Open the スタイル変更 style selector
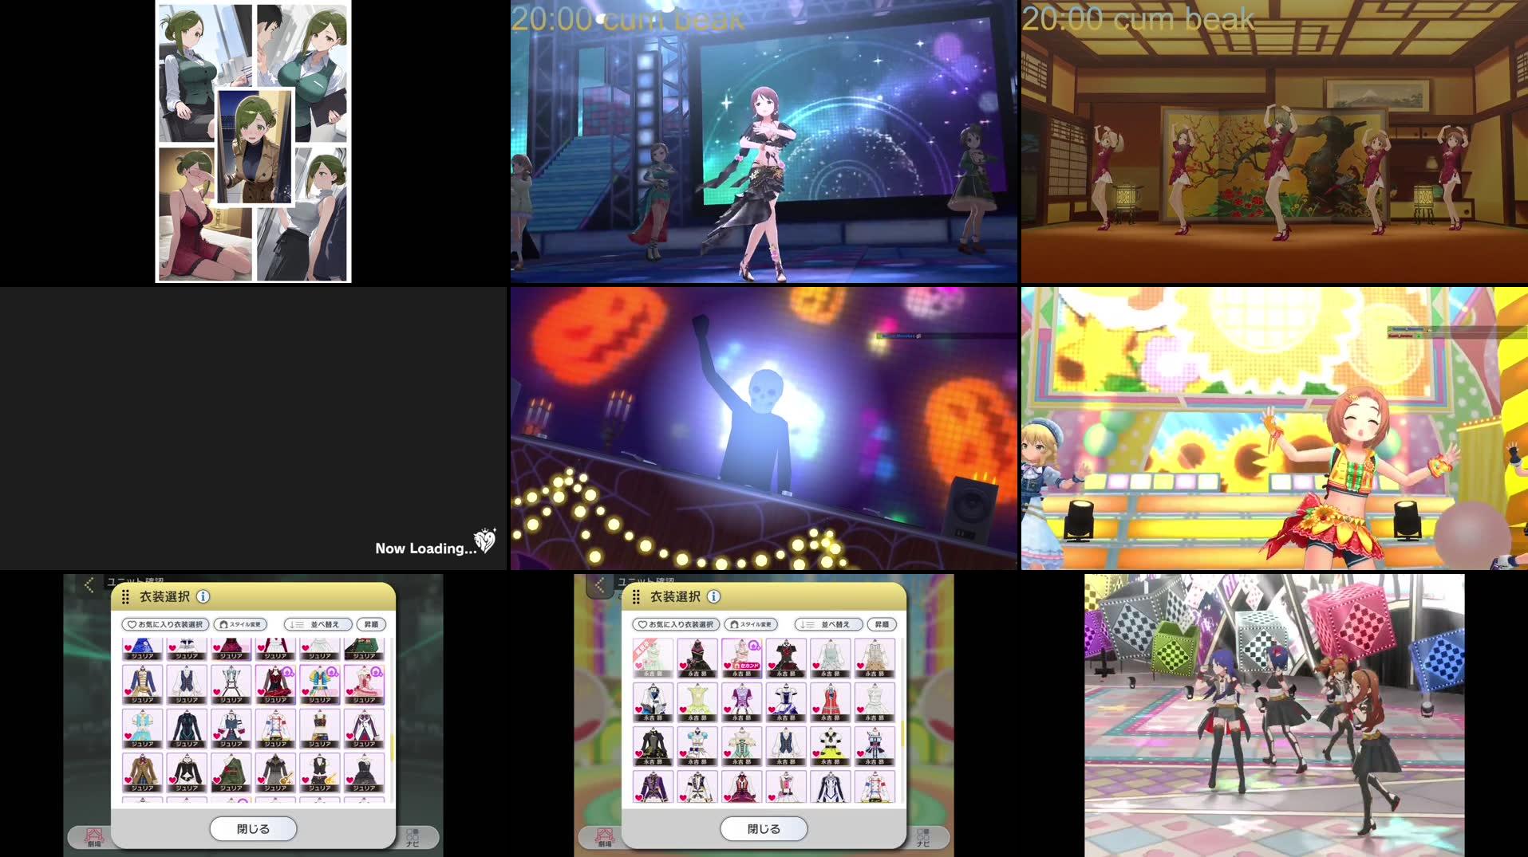Image resolution: width=1528 pixels, height=857 pixels. tap(239, 625)
